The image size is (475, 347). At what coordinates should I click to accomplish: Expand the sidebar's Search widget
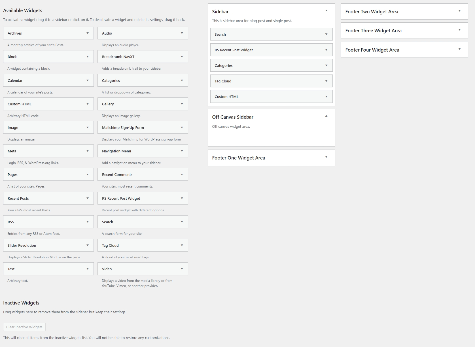[326, 34]
